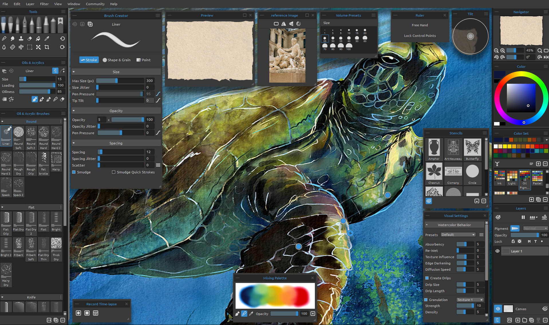The width and height of the screenshot is (549, 325).
Task: Select the crop tool icon
Action: tap(47, 47)
